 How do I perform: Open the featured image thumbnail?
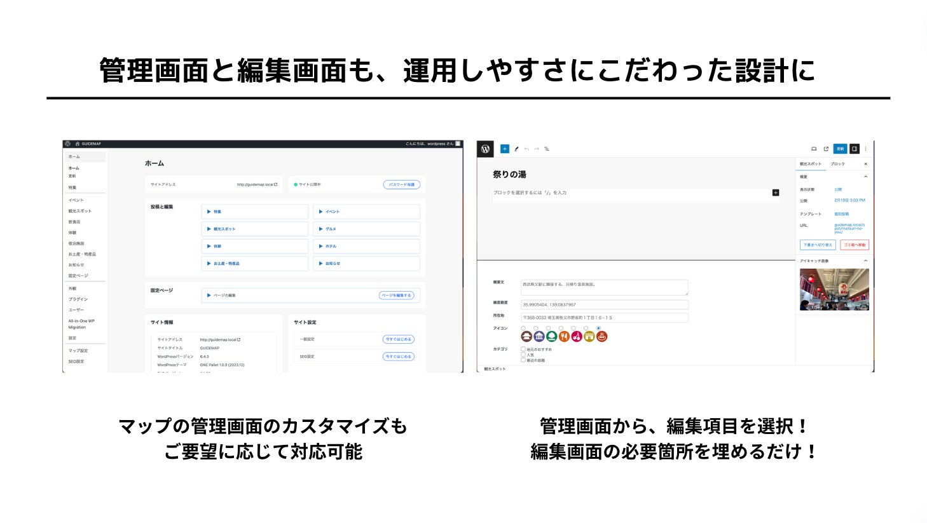coord(834,289)
